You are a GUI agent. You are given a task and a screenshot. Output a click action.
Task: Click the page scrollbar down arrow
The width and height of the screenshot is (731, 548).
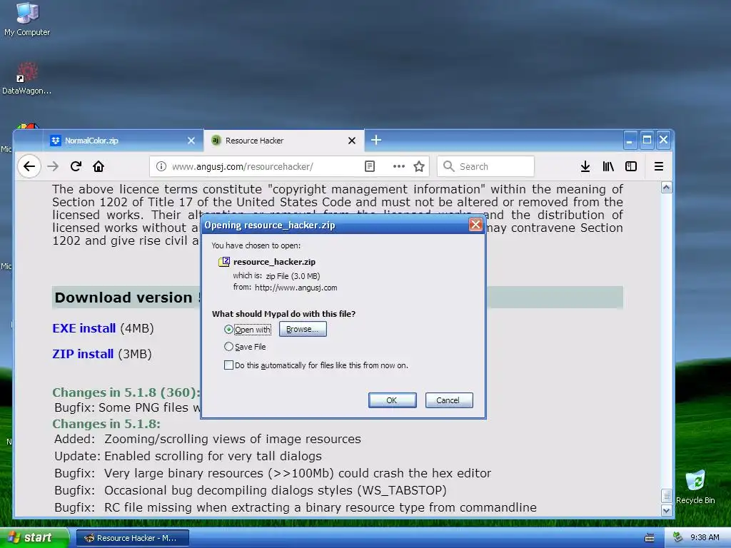coord(667,510)
